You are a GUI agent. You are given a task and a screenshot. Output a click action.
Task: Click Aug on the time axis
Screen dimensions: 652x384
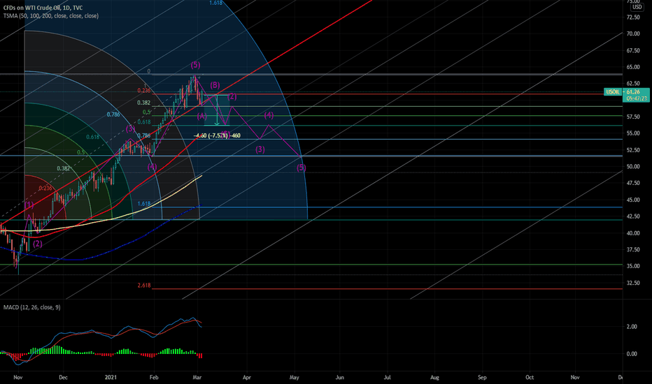coord(434,377)
